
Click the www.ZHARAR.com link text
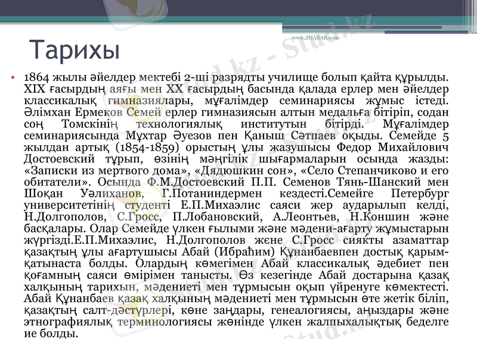click(315, 37)
